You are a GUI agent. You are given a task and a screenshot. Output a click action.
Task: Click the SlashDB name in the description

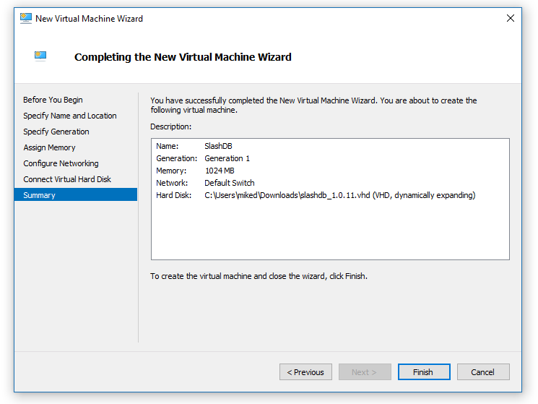tap(218, 146)
